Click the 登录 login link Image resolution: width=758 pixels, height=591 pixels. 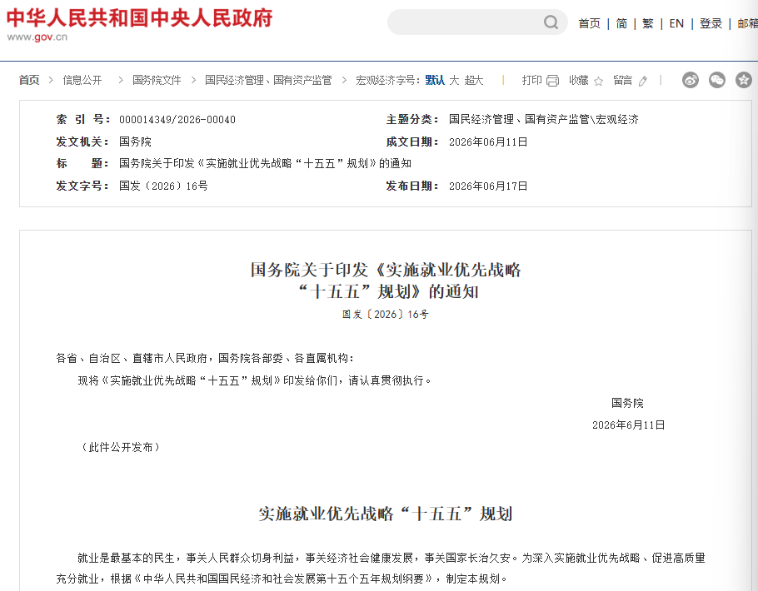[x=711, y=23]
